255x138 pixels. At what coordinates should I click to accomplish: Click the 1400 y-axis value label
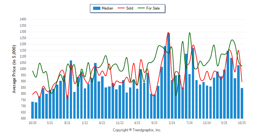point(23,19)
